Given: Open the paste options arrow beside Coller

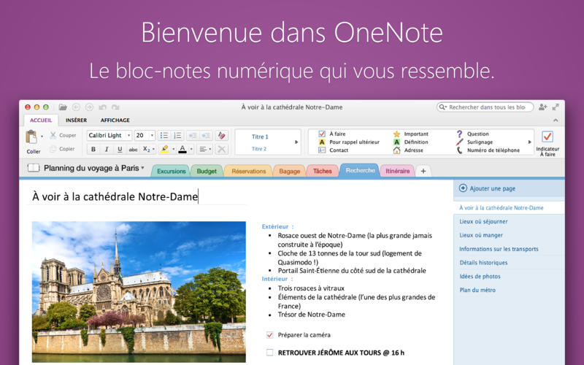Looking at the screenshot, I should point(42,137).
